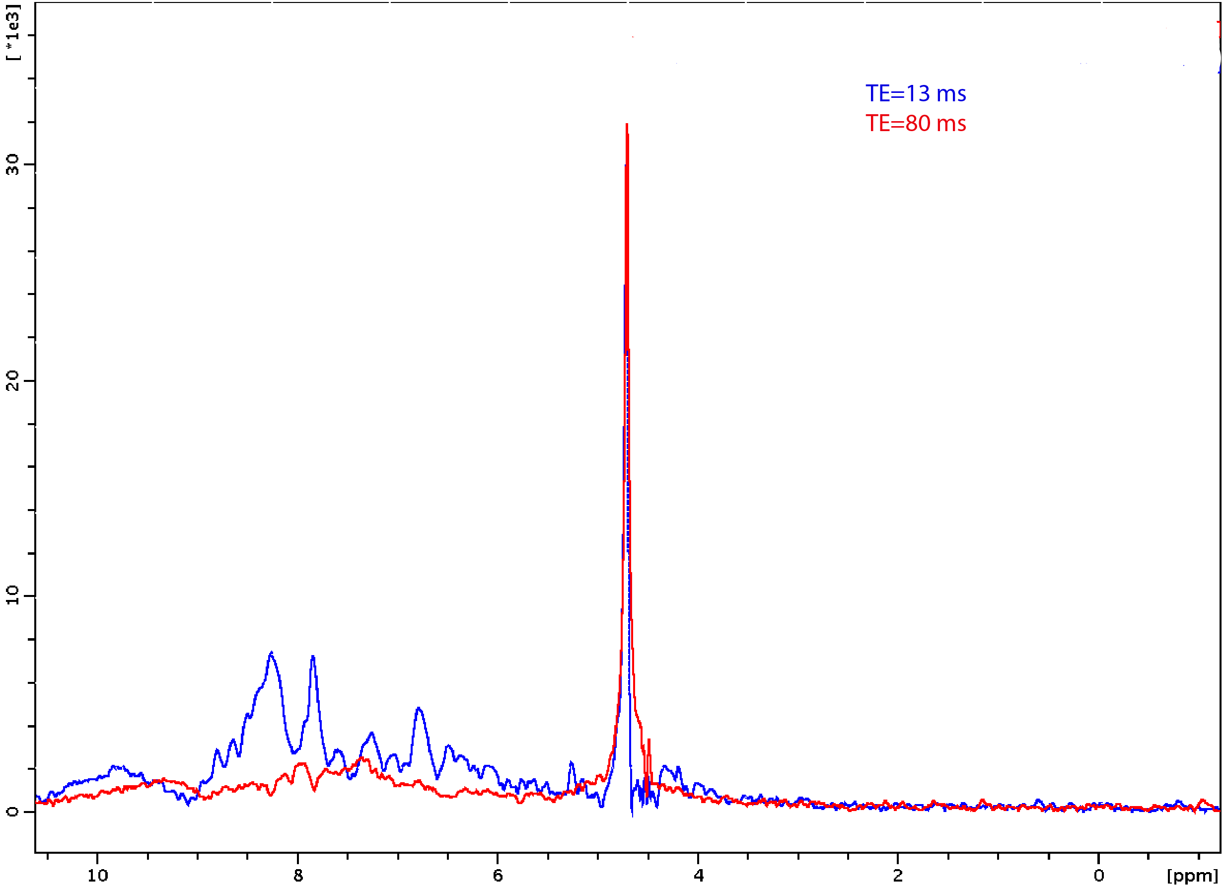
Task: Click the small blue peak near 5.3 ppm
Action: pos(572,763)
